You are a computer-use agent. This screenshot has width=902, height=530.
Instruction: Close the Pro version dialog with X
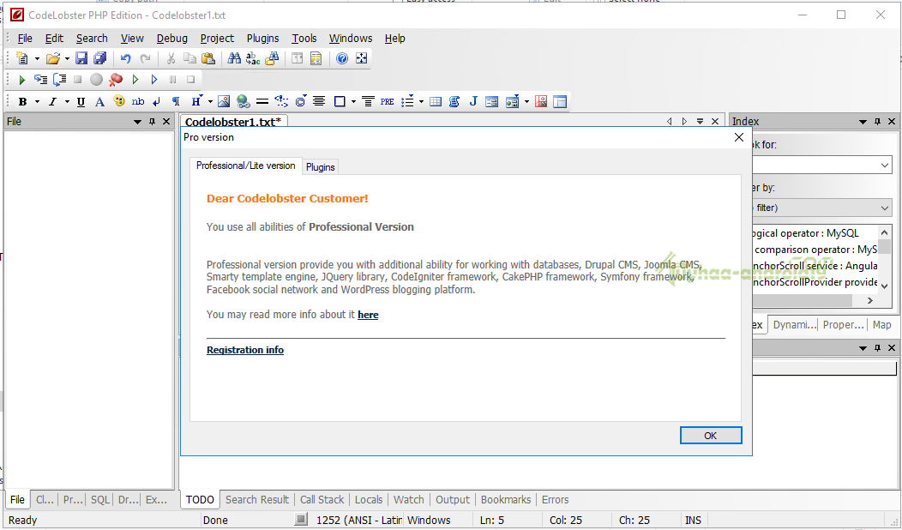pos(739,137)
